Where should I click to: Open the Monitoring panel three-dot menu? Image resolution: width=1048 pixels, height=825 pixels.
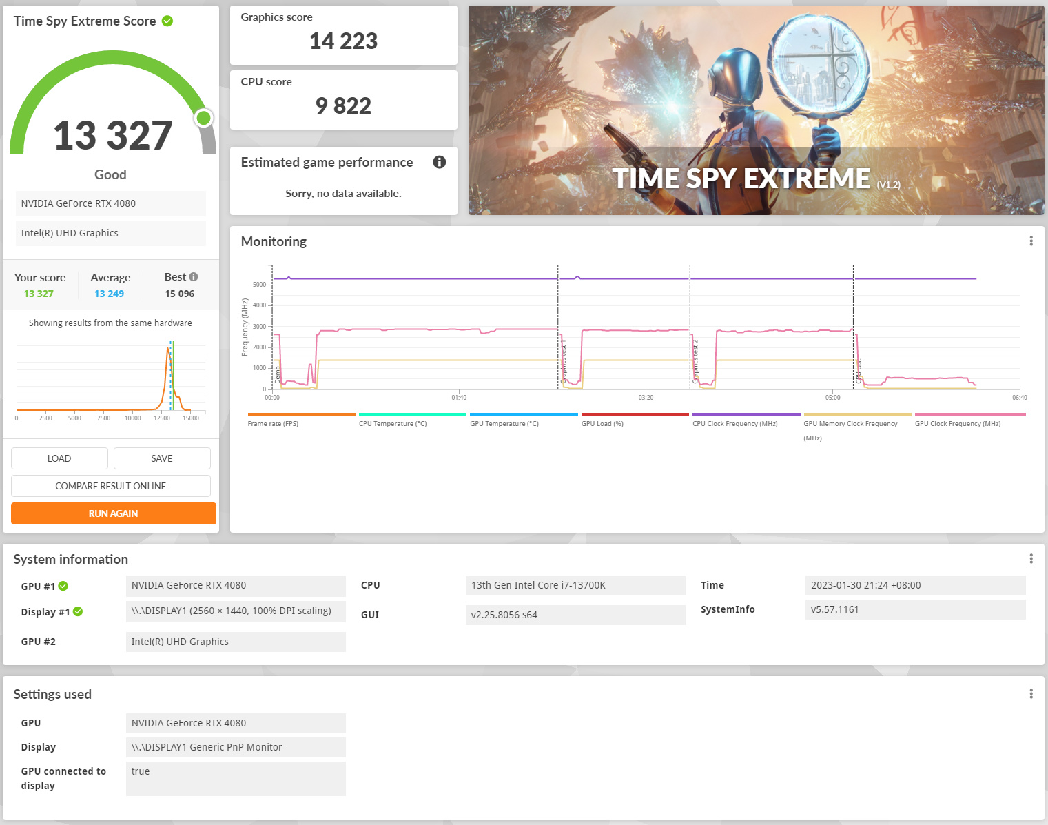1031,241
